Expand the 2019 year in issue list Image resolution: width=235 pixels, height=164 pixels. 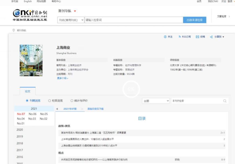(x=20, y=136)
